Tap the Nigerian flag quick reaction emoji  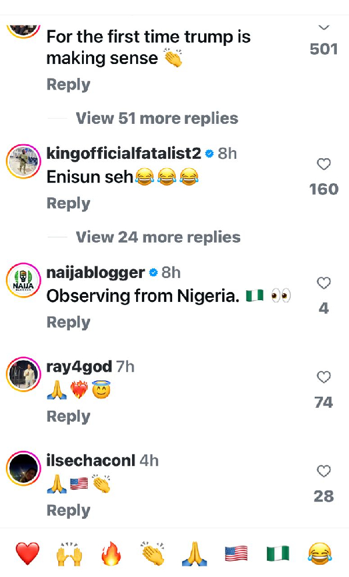(278, 553)
